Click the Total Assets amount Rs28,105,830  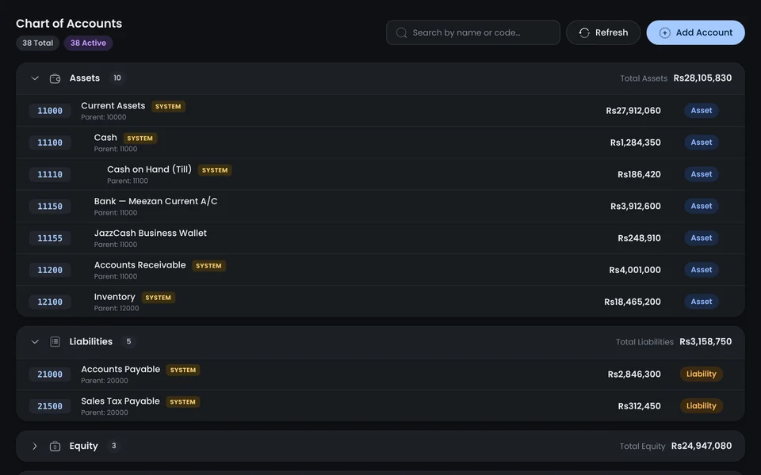click(702, 78)
